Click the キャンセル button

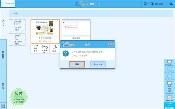click(98, 64)
